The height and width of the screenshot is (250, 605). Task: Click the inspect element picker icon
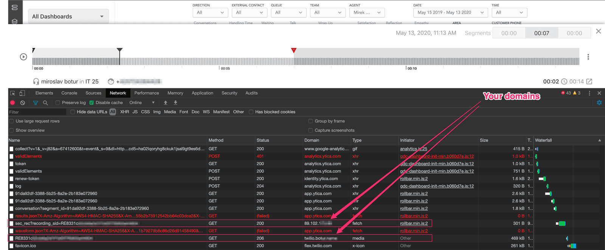12,93
